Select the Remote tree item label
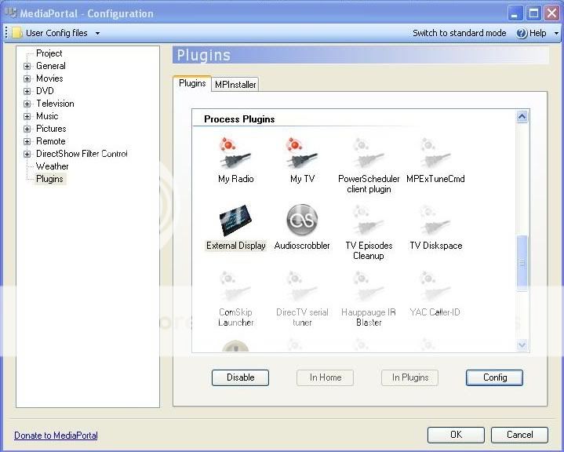The image size is (564, 452). [51, 141]
